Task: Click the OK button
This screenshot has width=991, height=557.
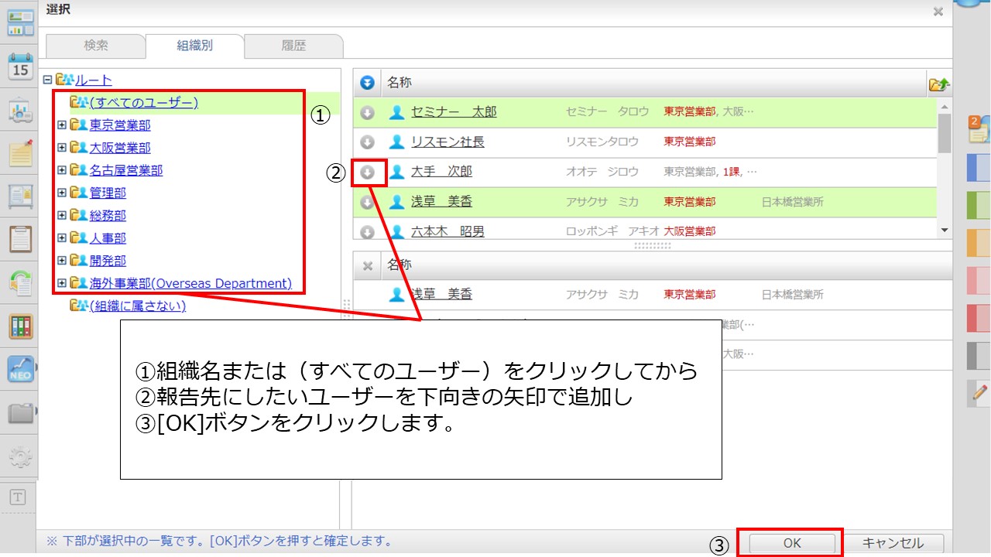Action: pyautogui.click(x=791, y=543)
